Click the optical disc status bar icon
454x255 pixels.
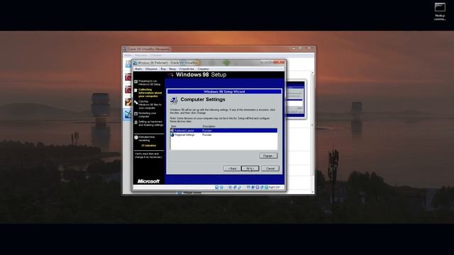click(221, 187)
